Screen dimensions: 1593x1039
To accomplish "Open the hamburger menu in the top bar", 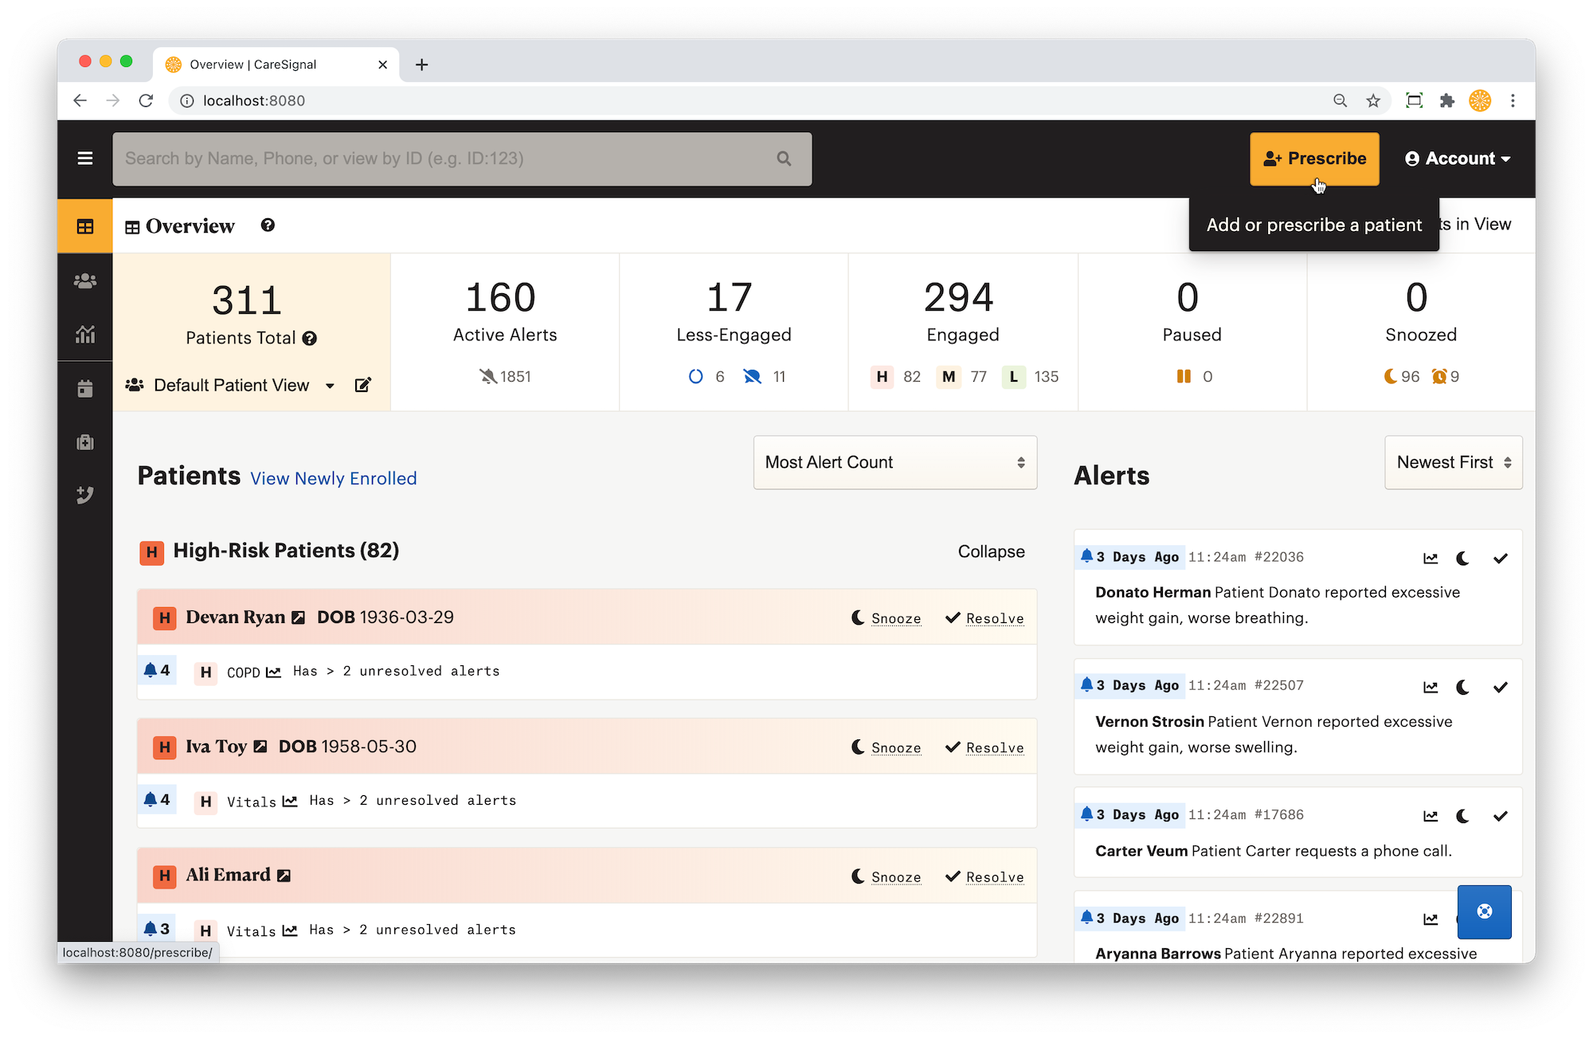I will [x=85, y=159].
